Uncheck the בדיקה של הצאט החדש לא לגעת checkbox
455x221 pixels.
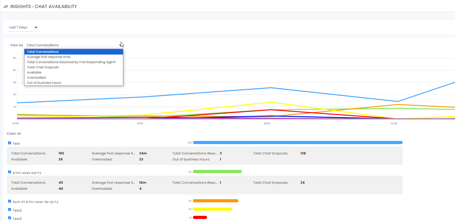tap(10, 201)
